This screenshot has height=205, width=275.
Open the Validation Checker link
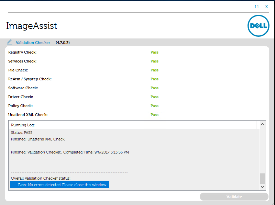33,43
